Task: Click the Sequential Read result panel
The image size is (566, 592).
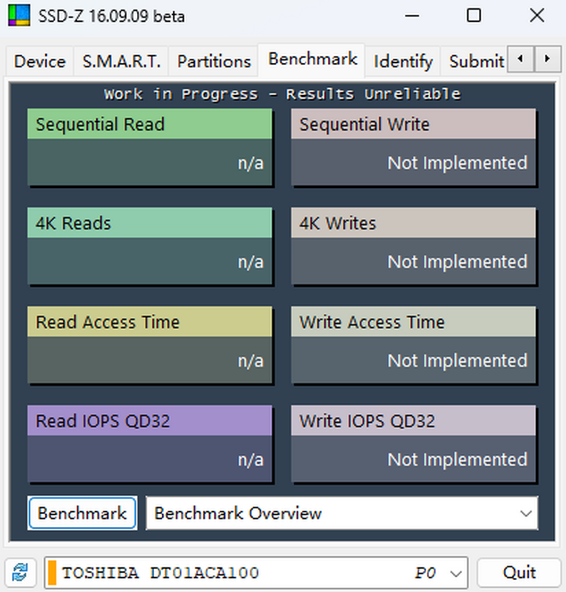Action: click(150, 148)
